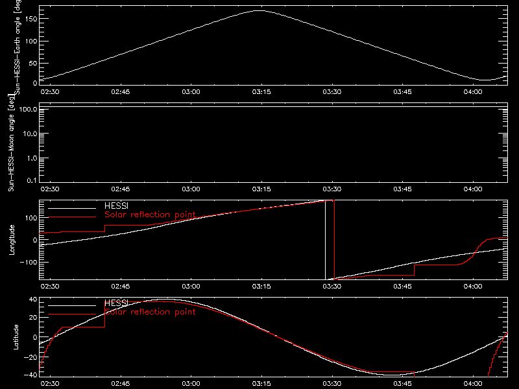519x389 pixels.
Task: Click the 40 tick on Latitude axis
Action: 33,300
